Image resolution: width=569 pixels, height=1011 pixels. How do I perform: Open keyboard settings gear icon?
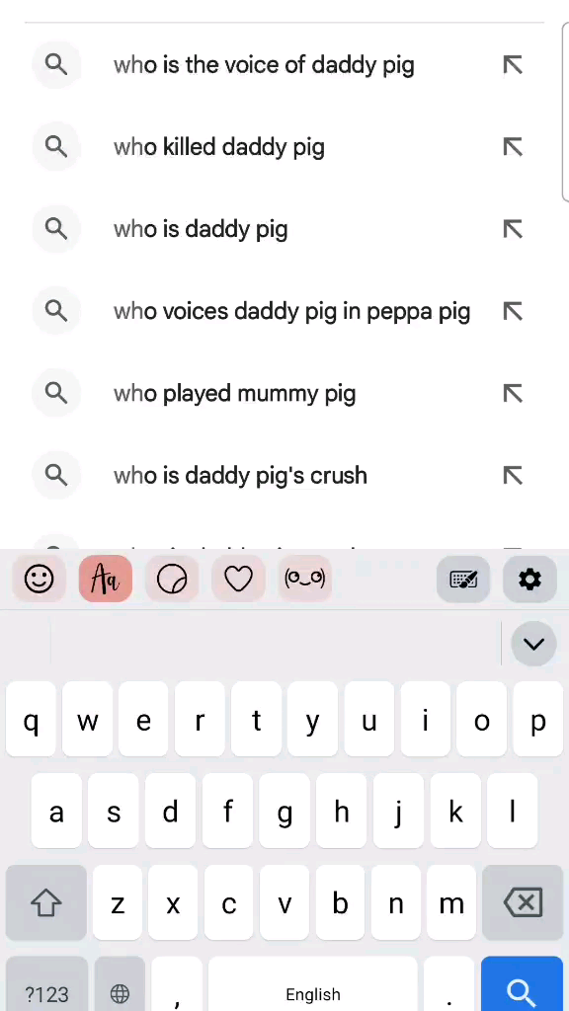pyautogui.click(x=529, y=579)
